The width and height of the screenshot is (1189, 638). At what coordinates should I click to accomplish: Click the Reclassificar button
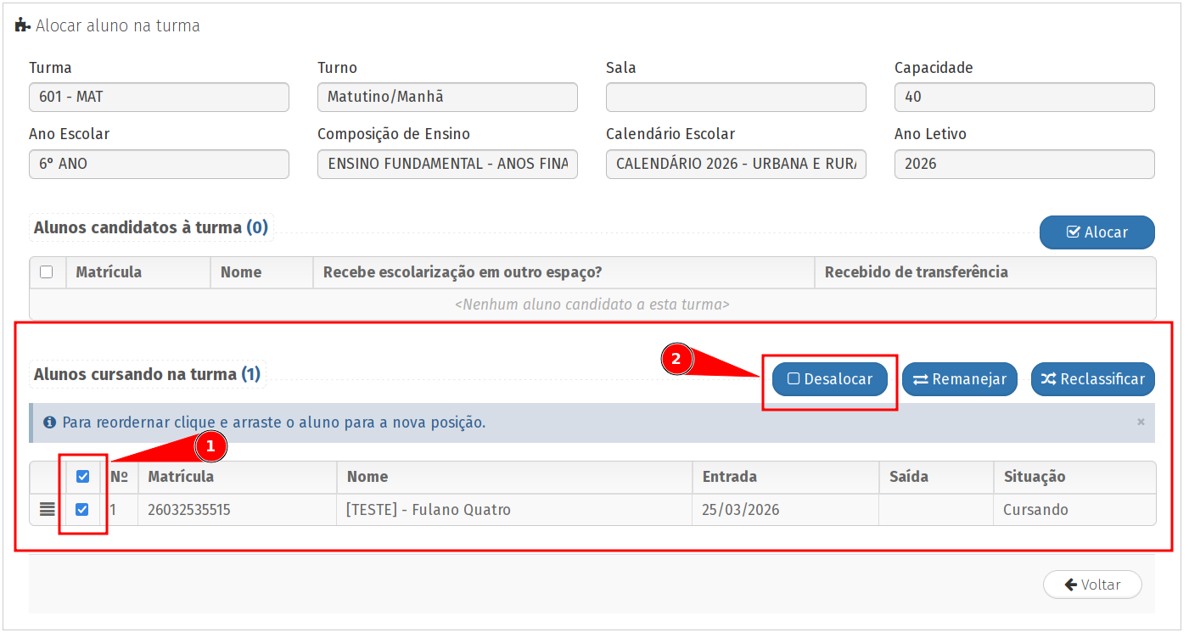(x=1092, y=379)
